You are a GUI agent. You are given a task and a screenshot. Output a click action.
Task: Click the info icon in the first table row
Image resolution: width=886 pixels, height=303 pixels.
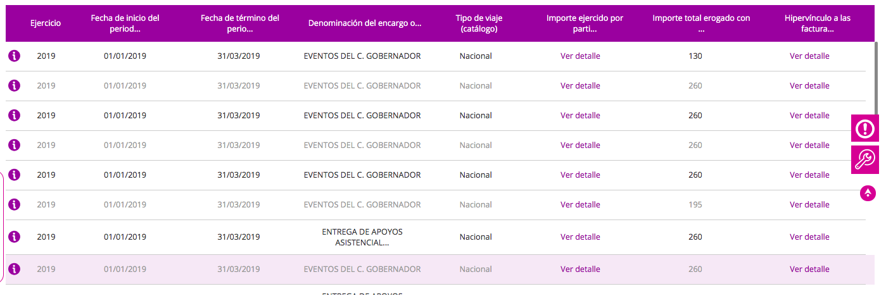point(14,56)
